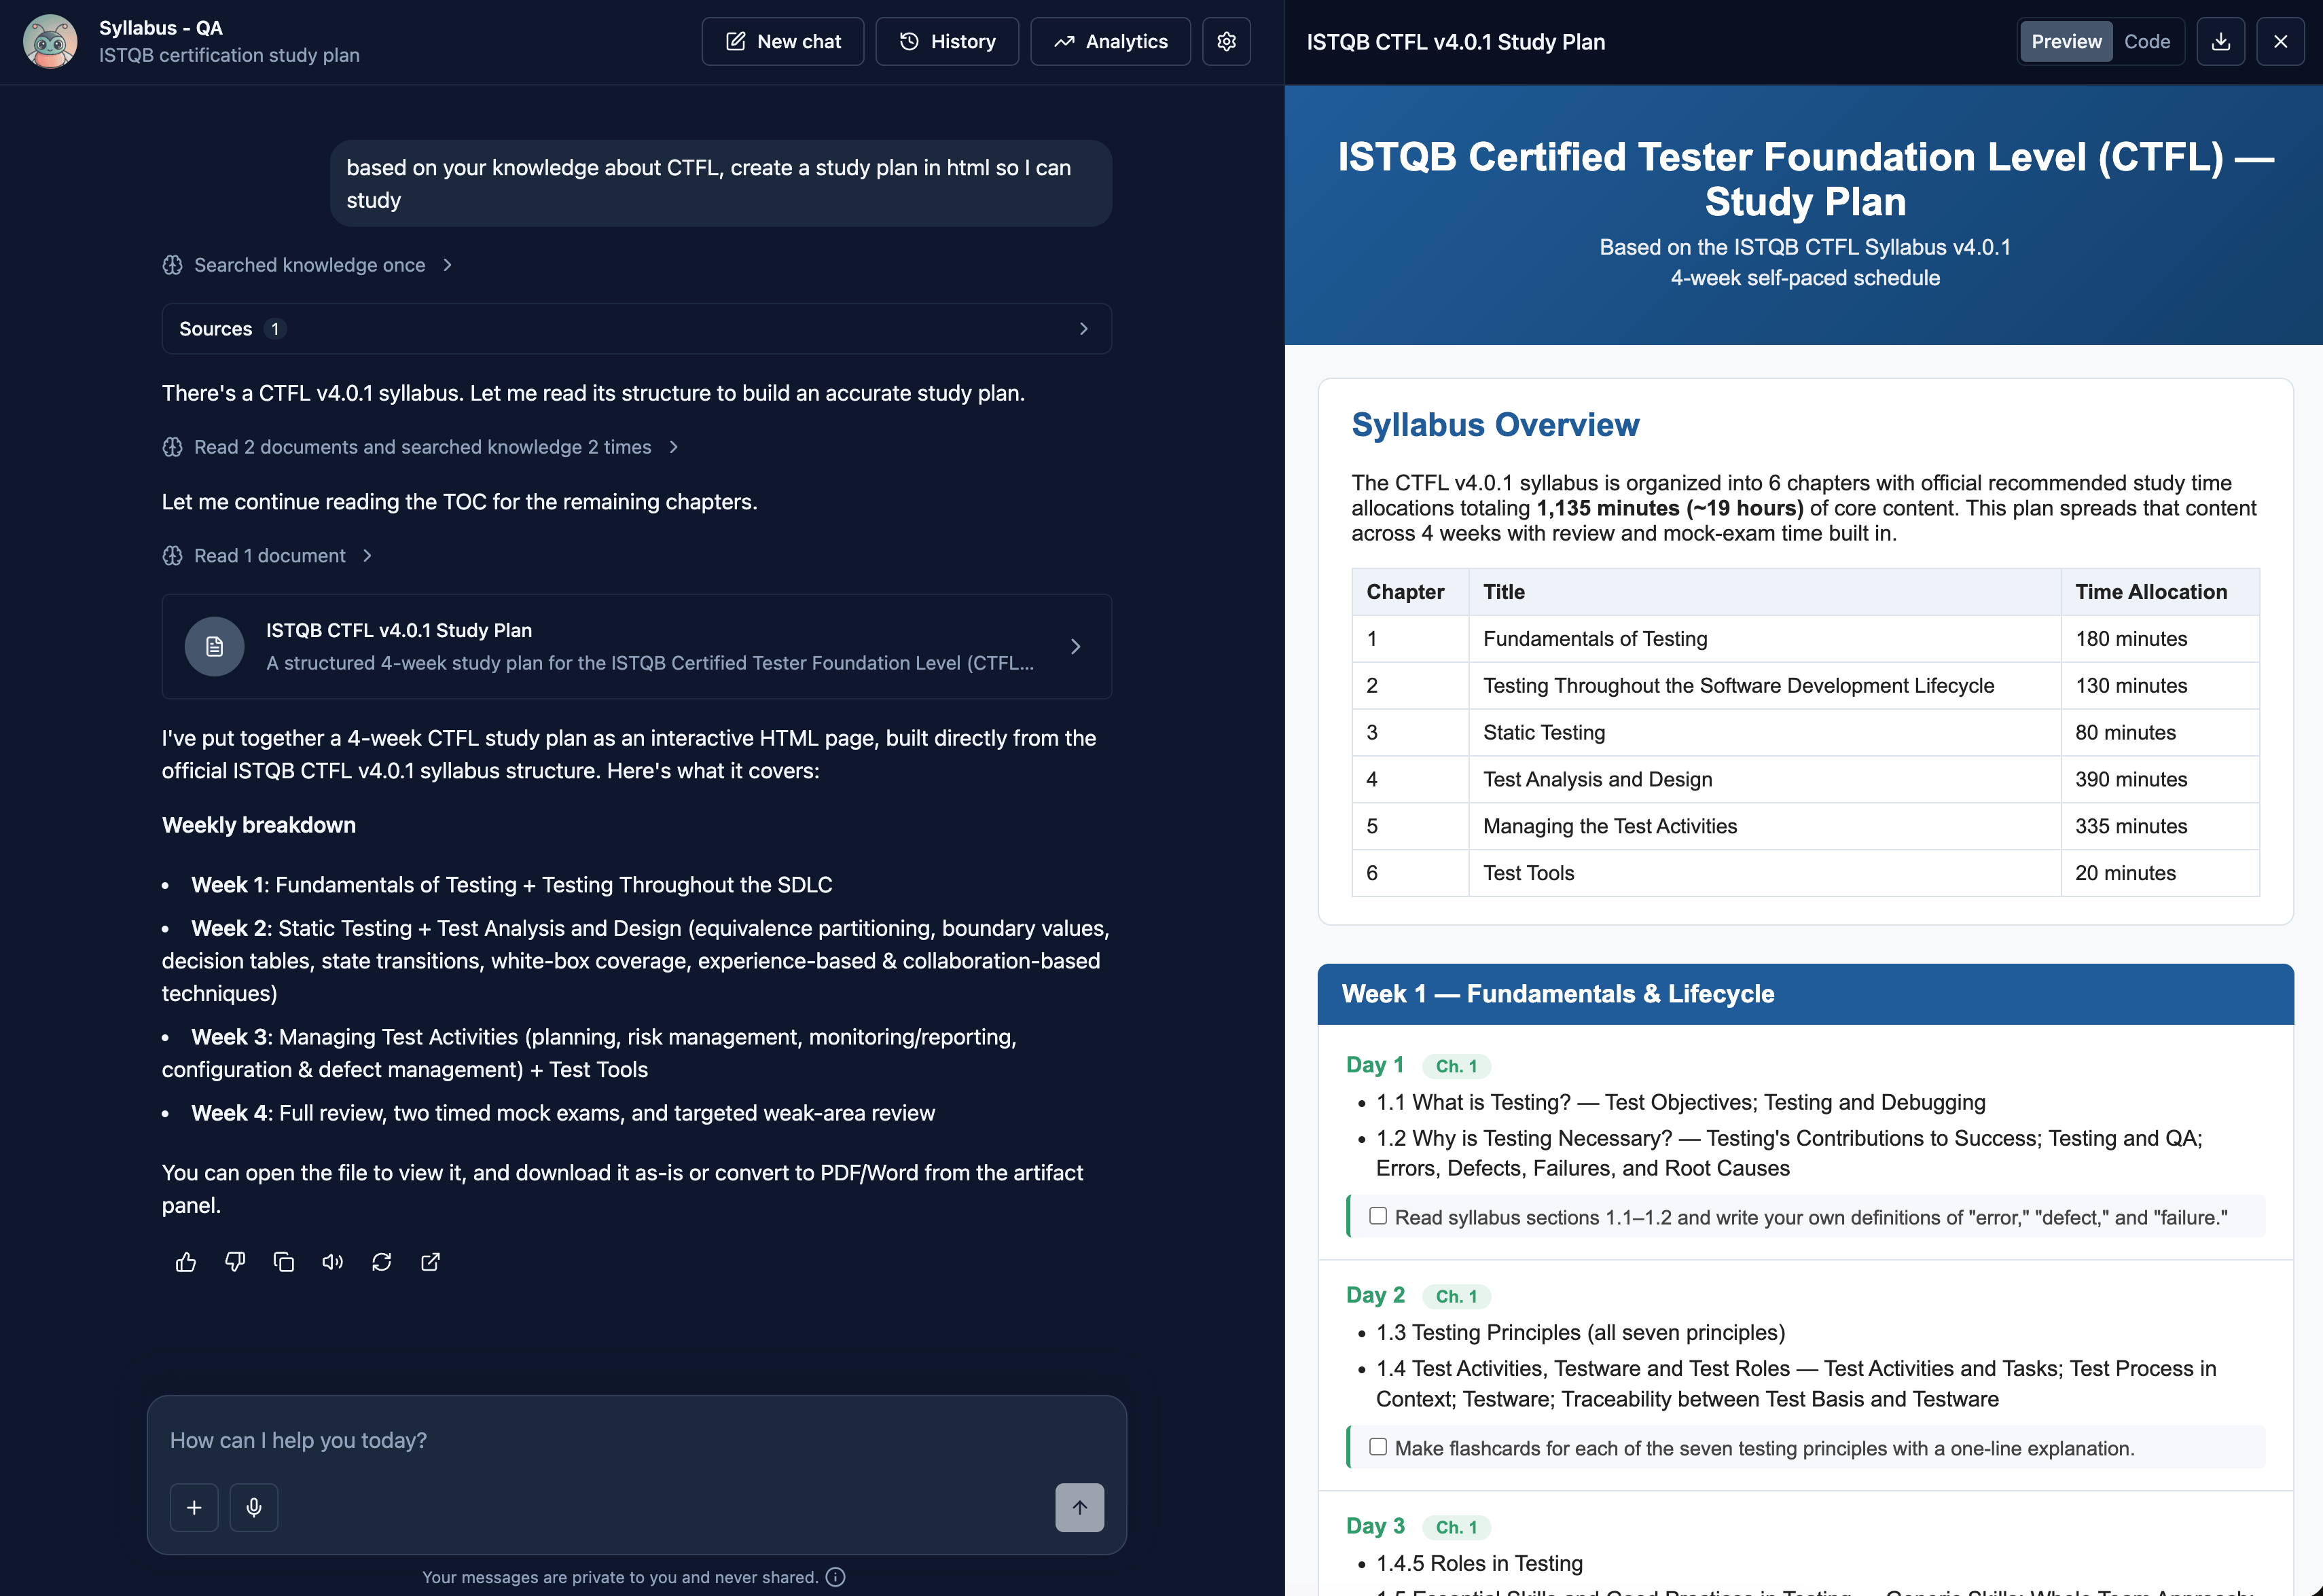Screen dimensions: 2323x1596
Task: Click the user message bubble about CTFL
Action: [721, 183]
